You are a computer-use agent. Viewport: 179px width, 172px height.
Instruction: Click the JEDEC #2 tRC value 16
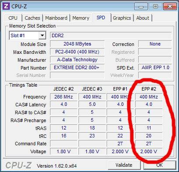[x=64, y=136]
